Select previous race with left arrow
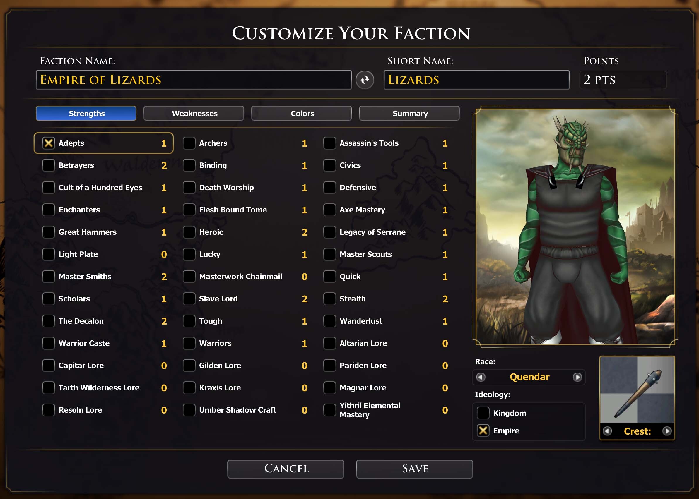This screenshot has width=699, height=499. pyautogui.click(x=481, y=377)
